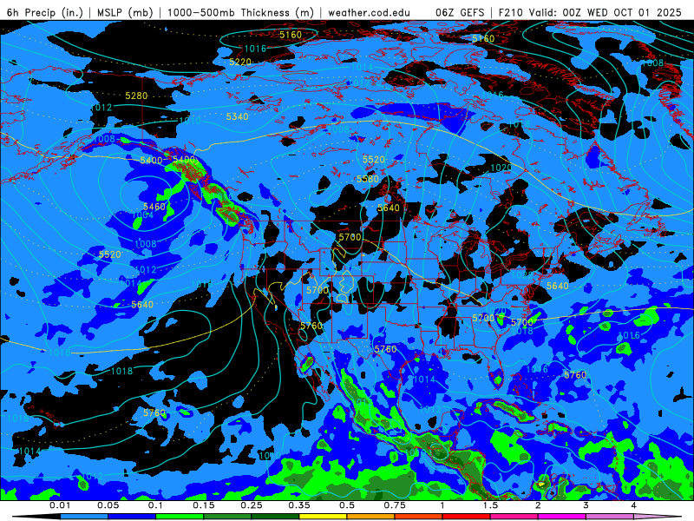Click the legend scale label reading 4
Viewport: 694px width, 521px height.
pos(633,505)
